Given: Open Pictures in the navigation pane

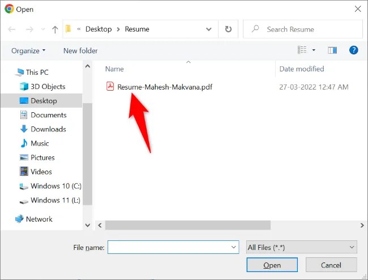Looking at the screenshot, I should [x=37, y=158].
